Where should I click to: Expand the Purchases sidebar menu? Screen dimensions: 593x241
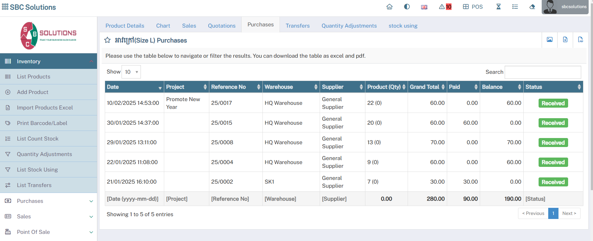49,201
